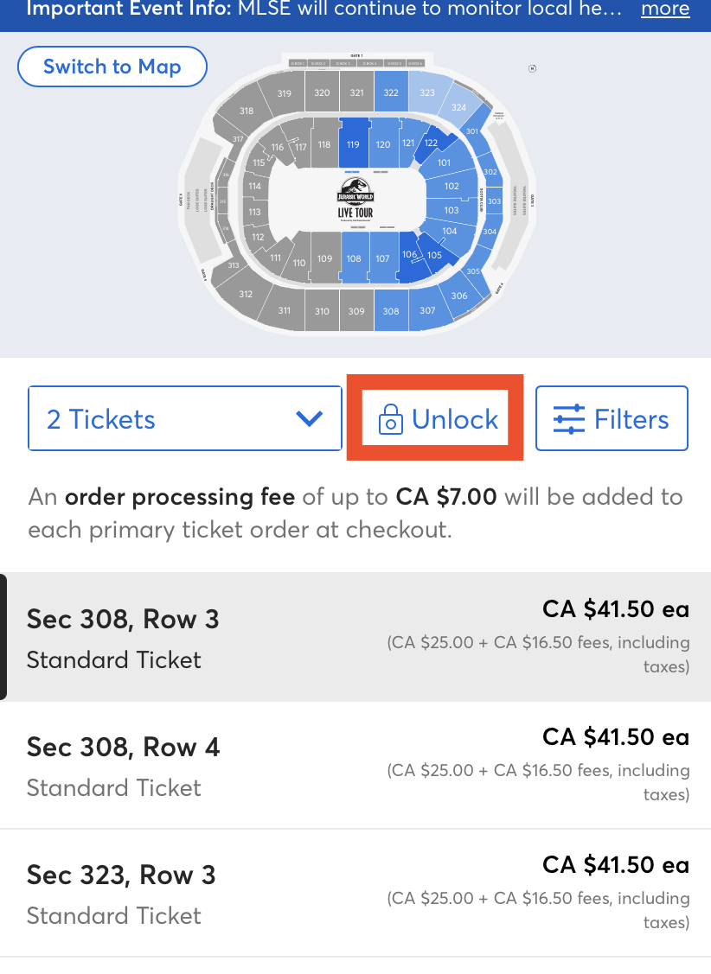Click the Filters button label

(x=631, y=419)
